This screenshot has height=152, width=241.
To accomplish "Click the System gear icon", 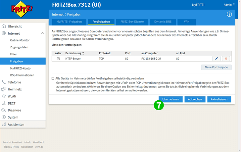I will click(4, 117).
